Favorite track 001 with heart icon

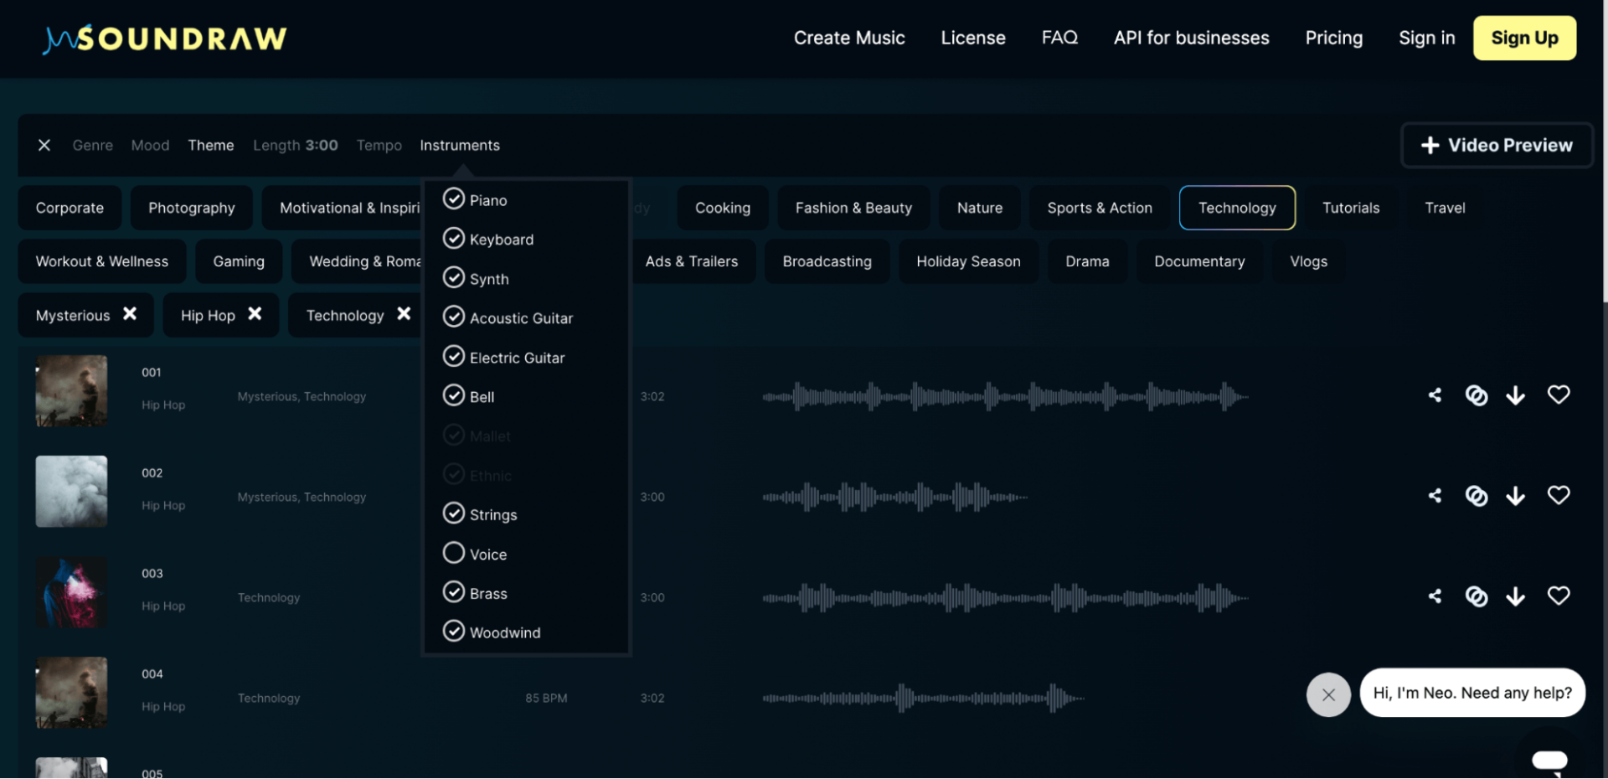click(x=1558, y=395)
